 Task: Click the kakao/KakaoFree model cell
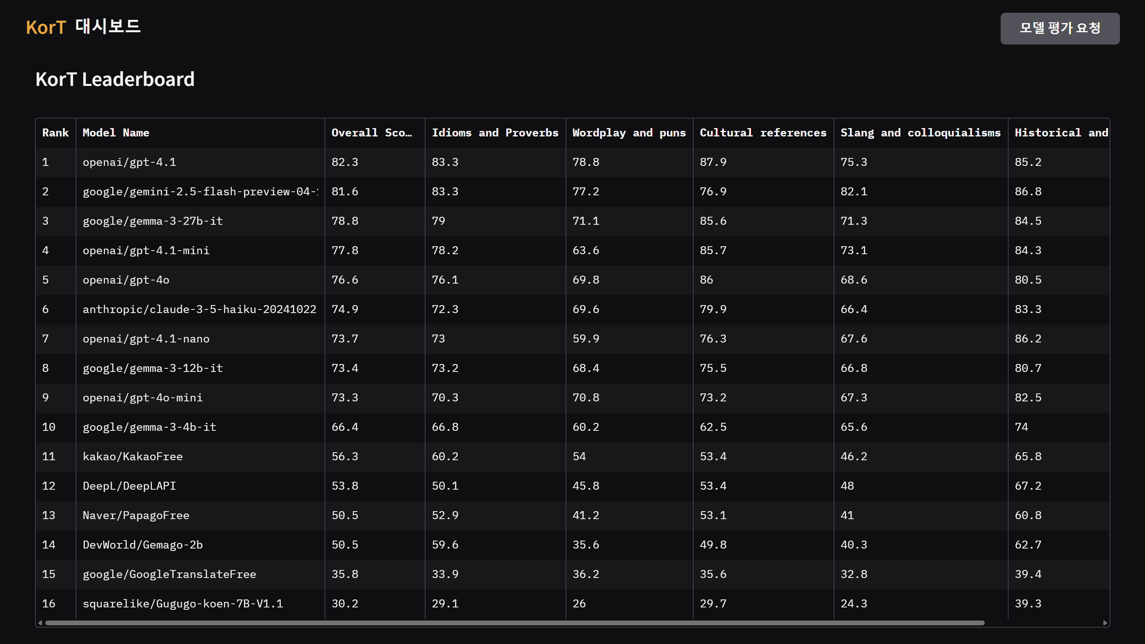pos(132,456)
